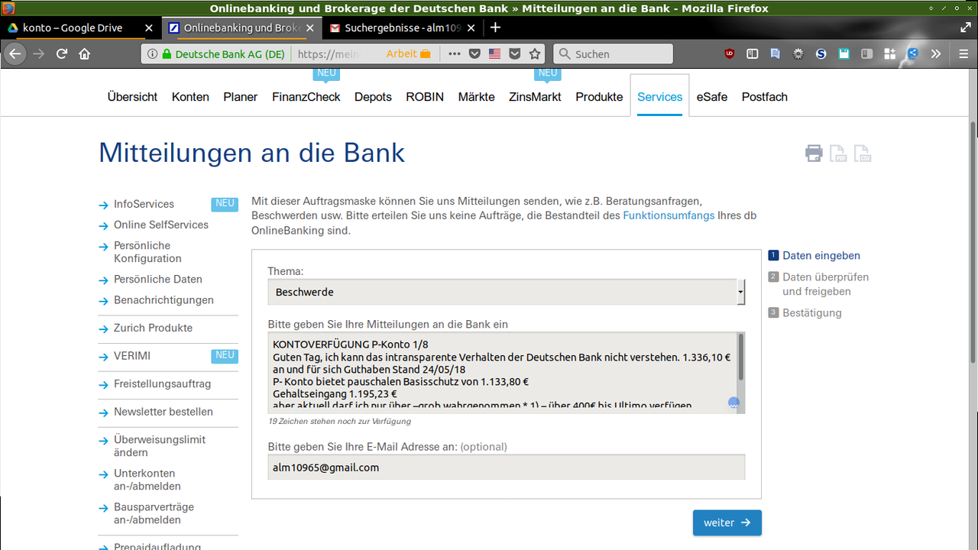Open the ROBIN navigation item
This screenshot has width=978, height=550.
pyautogui.click(x=425, y=97)
